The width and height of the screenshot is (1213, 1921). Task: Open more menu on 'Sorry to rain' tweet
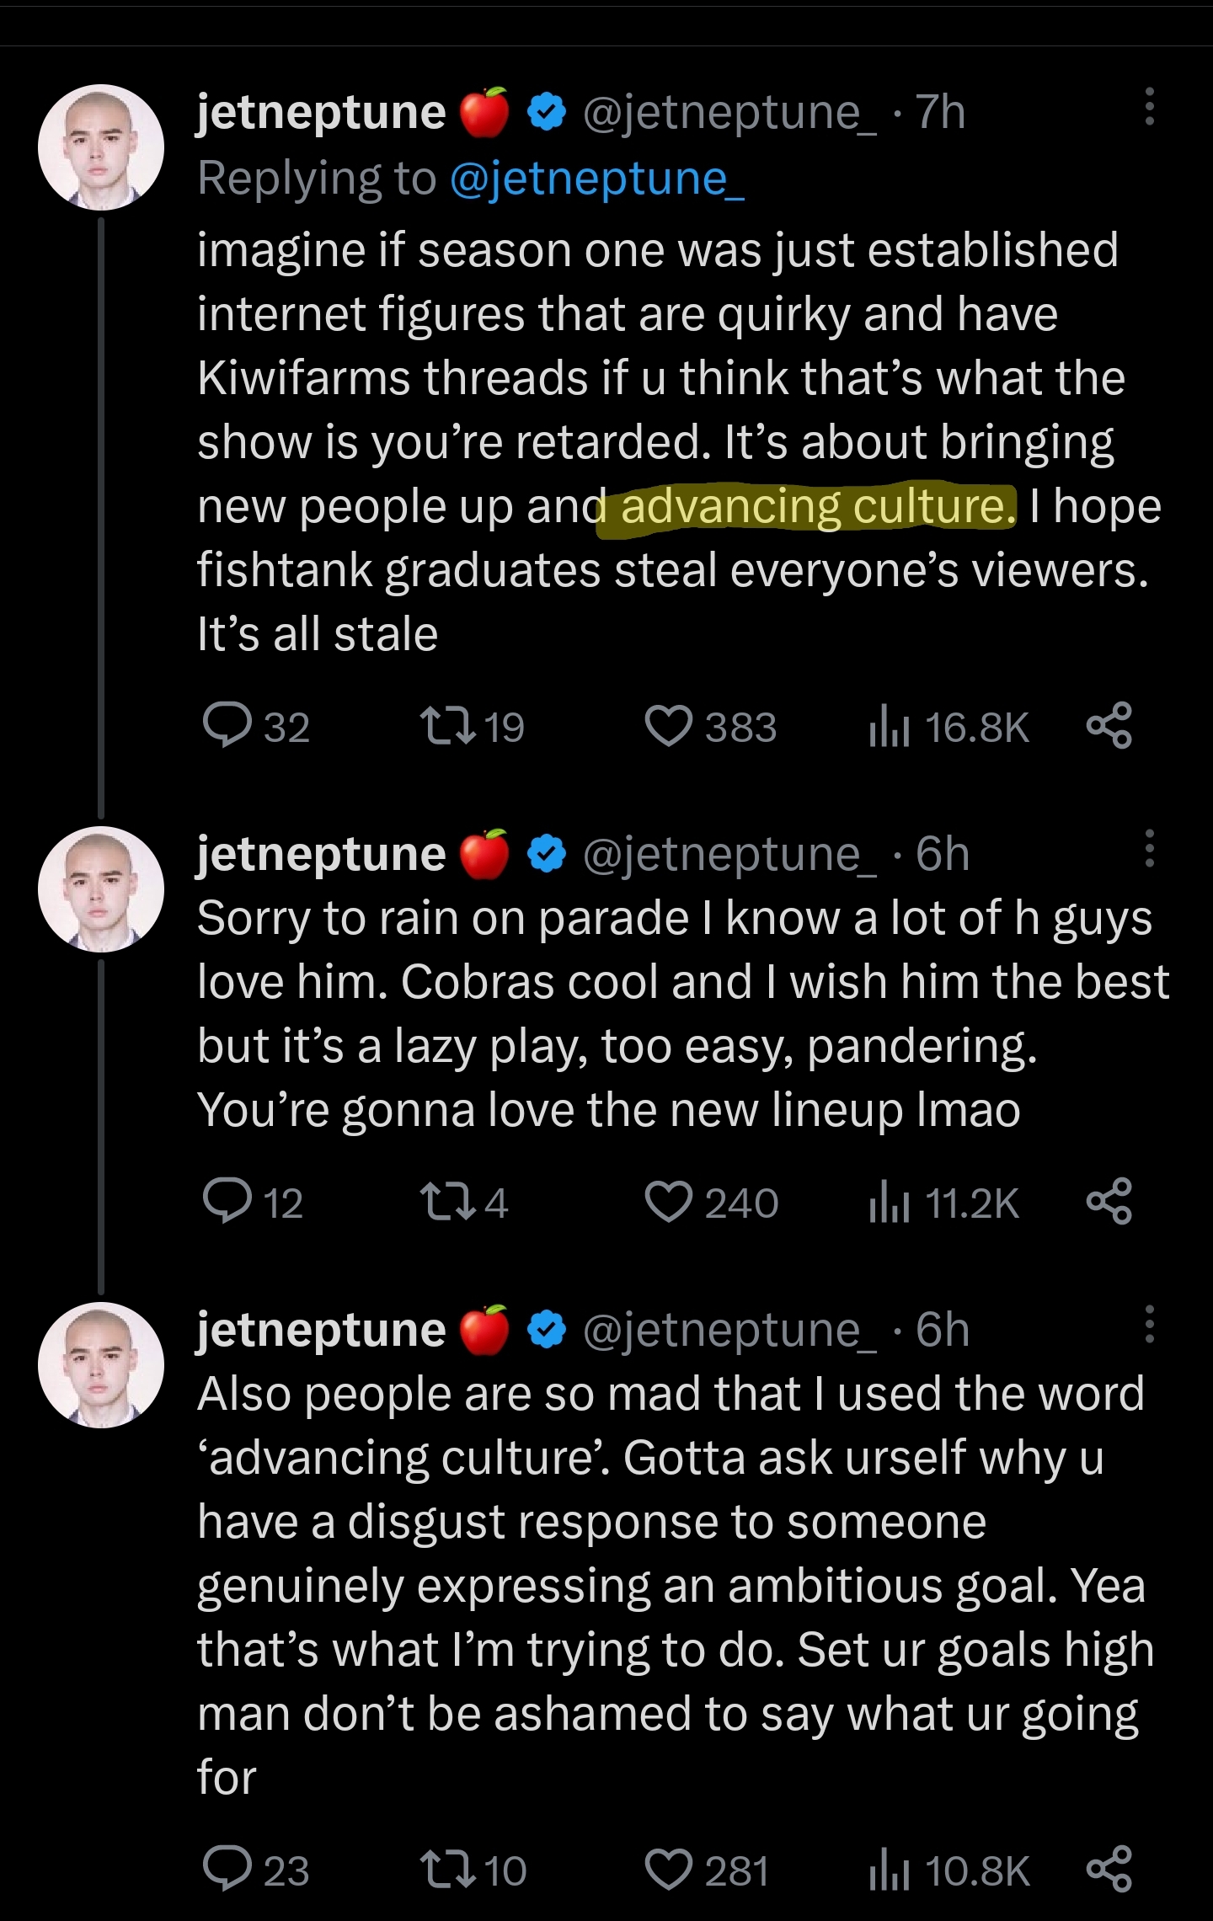1149,849
